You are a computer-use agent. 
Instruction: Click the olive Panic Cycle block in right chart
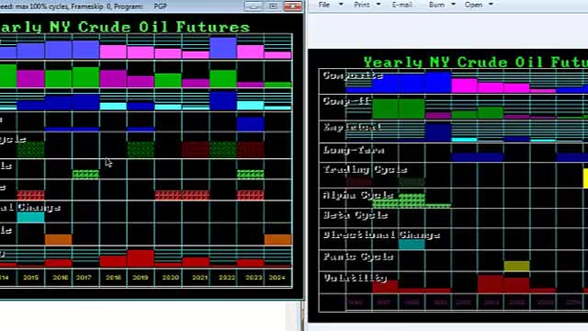click(516, 266)
